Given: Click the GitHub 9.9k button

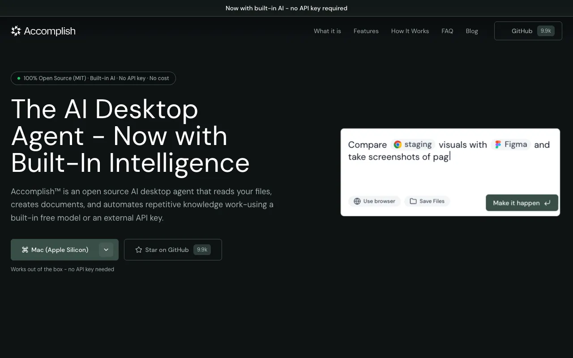Looking at the screenshot, I should click(x=528, y=31).
